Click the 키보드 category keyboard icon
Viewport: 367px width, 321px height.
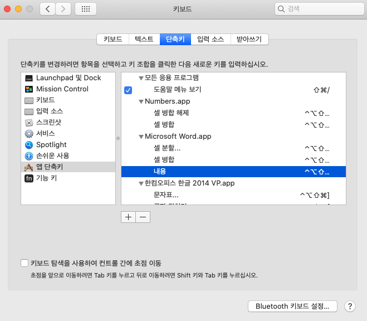(x=29, y=100)
